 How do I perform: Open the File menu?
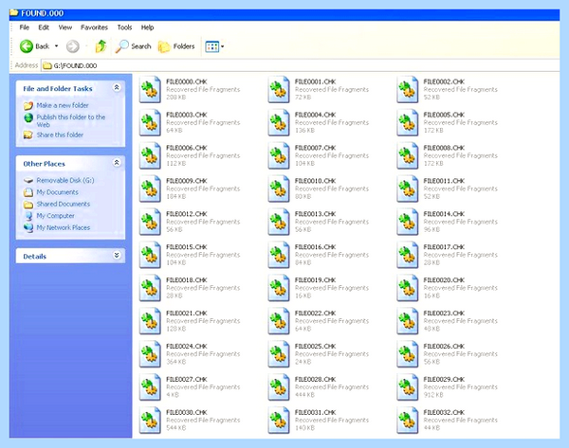[x=25, y=27]
